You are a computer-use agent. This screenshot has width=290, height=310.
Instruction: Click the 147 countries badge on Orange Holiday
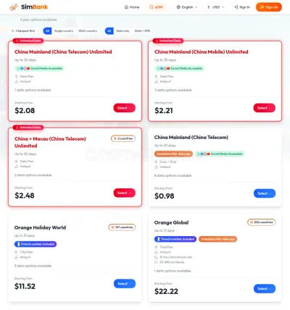coord(122,227)
